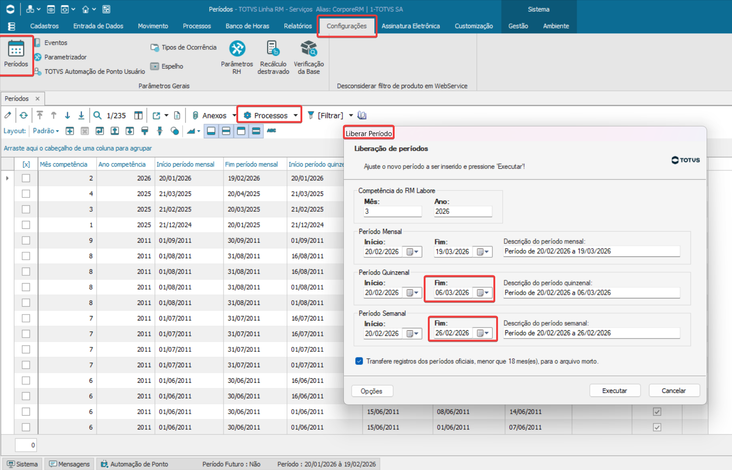Open the Parametrizador ribbon item

(60, 57)
